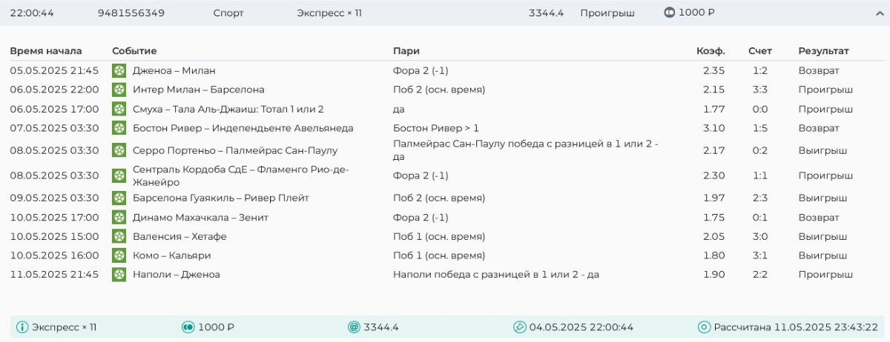Click the info icon beside Экспресс × 11 footer
Screen dimensions: 890x342
22,327
